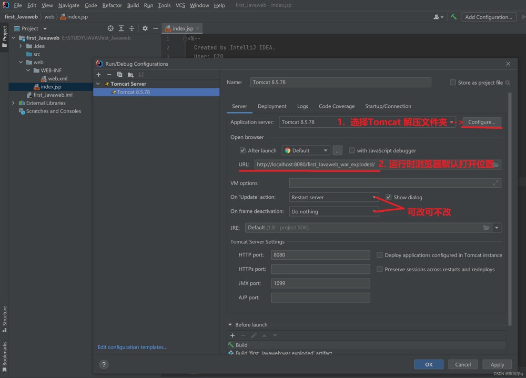Expand the VM options field
This screenshot has height=378, width=526.
point(495,183)
